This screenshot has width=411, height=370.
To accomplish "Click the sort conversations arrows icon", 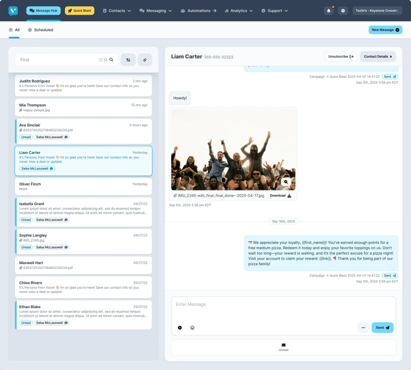I will point(128,60).
